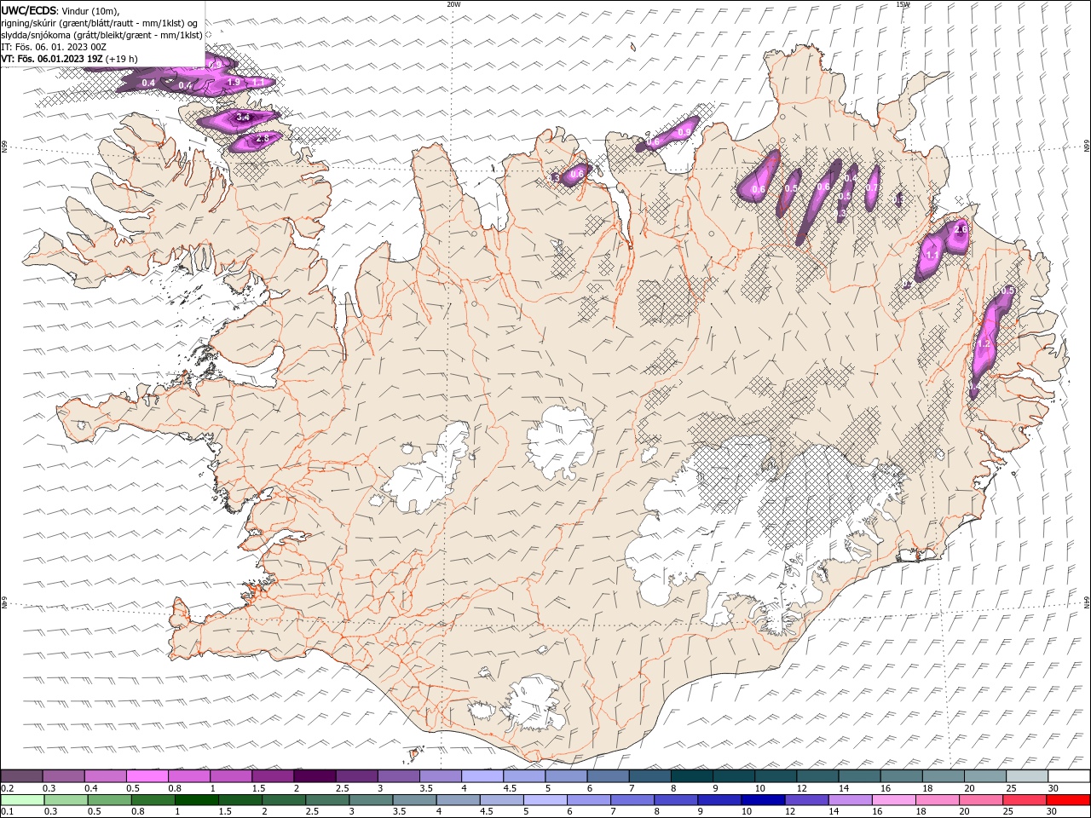The height and width of the screenshot is (818, 1091).
Task: Click lower scale blue swatch between 7 and 8
Action: 632,800
